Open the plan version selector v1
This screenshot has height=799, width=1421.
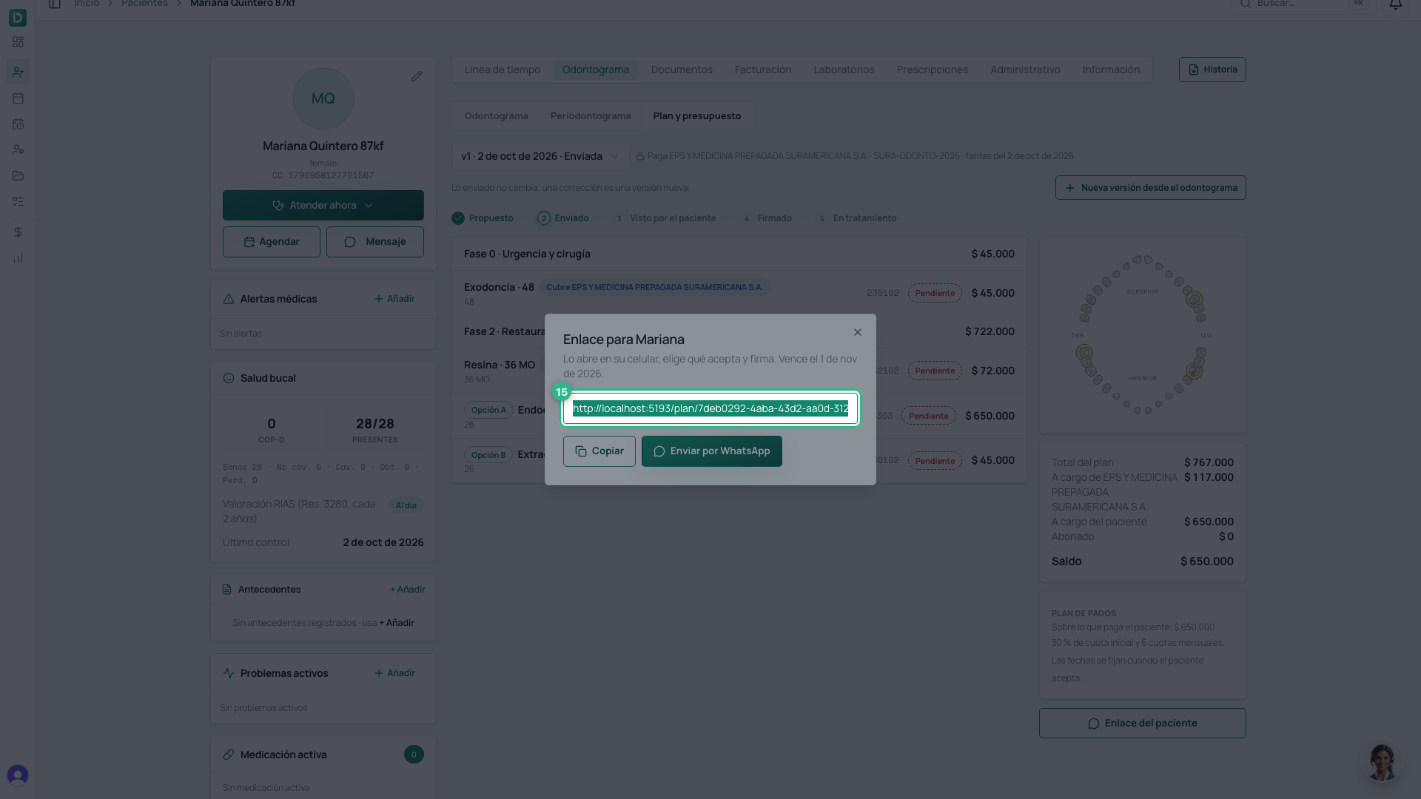pos(540,157)
